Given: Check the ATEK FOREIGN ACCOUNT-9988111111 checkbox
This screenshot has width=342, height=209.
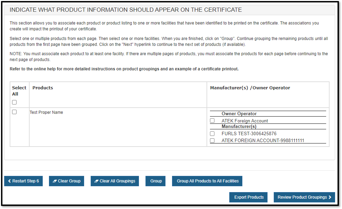Looking at the screenshot, I should tap(212, 140).
